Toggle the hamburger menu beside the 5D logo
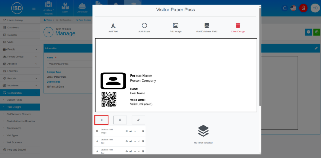This screenshot has height=158, width=322. [x=34, y=8]
